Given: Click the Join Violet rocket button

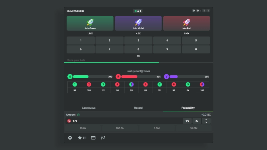Looking at the screenshot, I should point(138,23).
